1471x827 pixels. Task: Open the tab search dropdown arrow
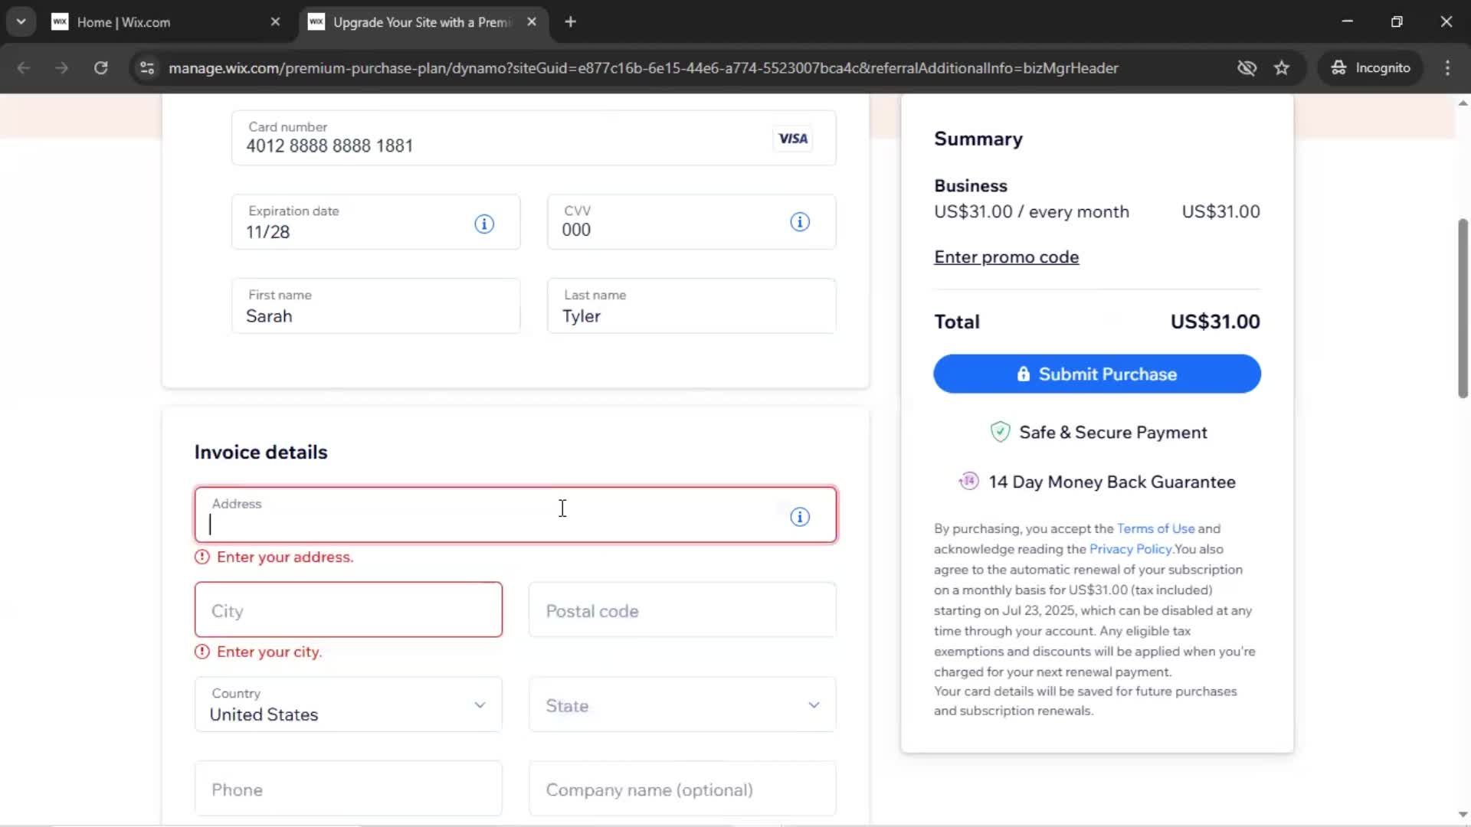(x=21, y=22)
